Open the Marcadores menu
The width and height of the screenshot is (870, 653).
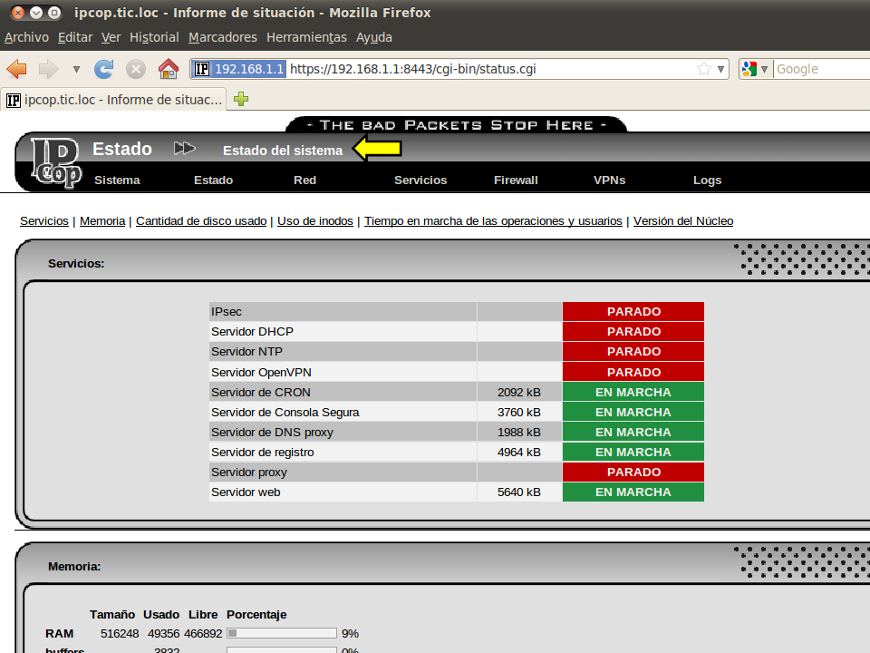point(223,37)
